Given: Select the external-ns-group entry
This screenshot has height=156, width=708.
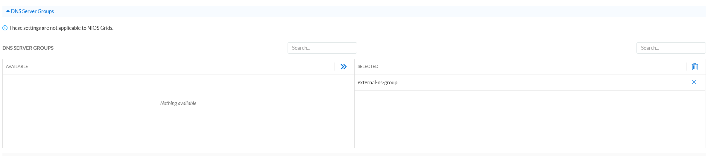Looking at the screenshot, I should pyautogui.click(x=377, y=82).
